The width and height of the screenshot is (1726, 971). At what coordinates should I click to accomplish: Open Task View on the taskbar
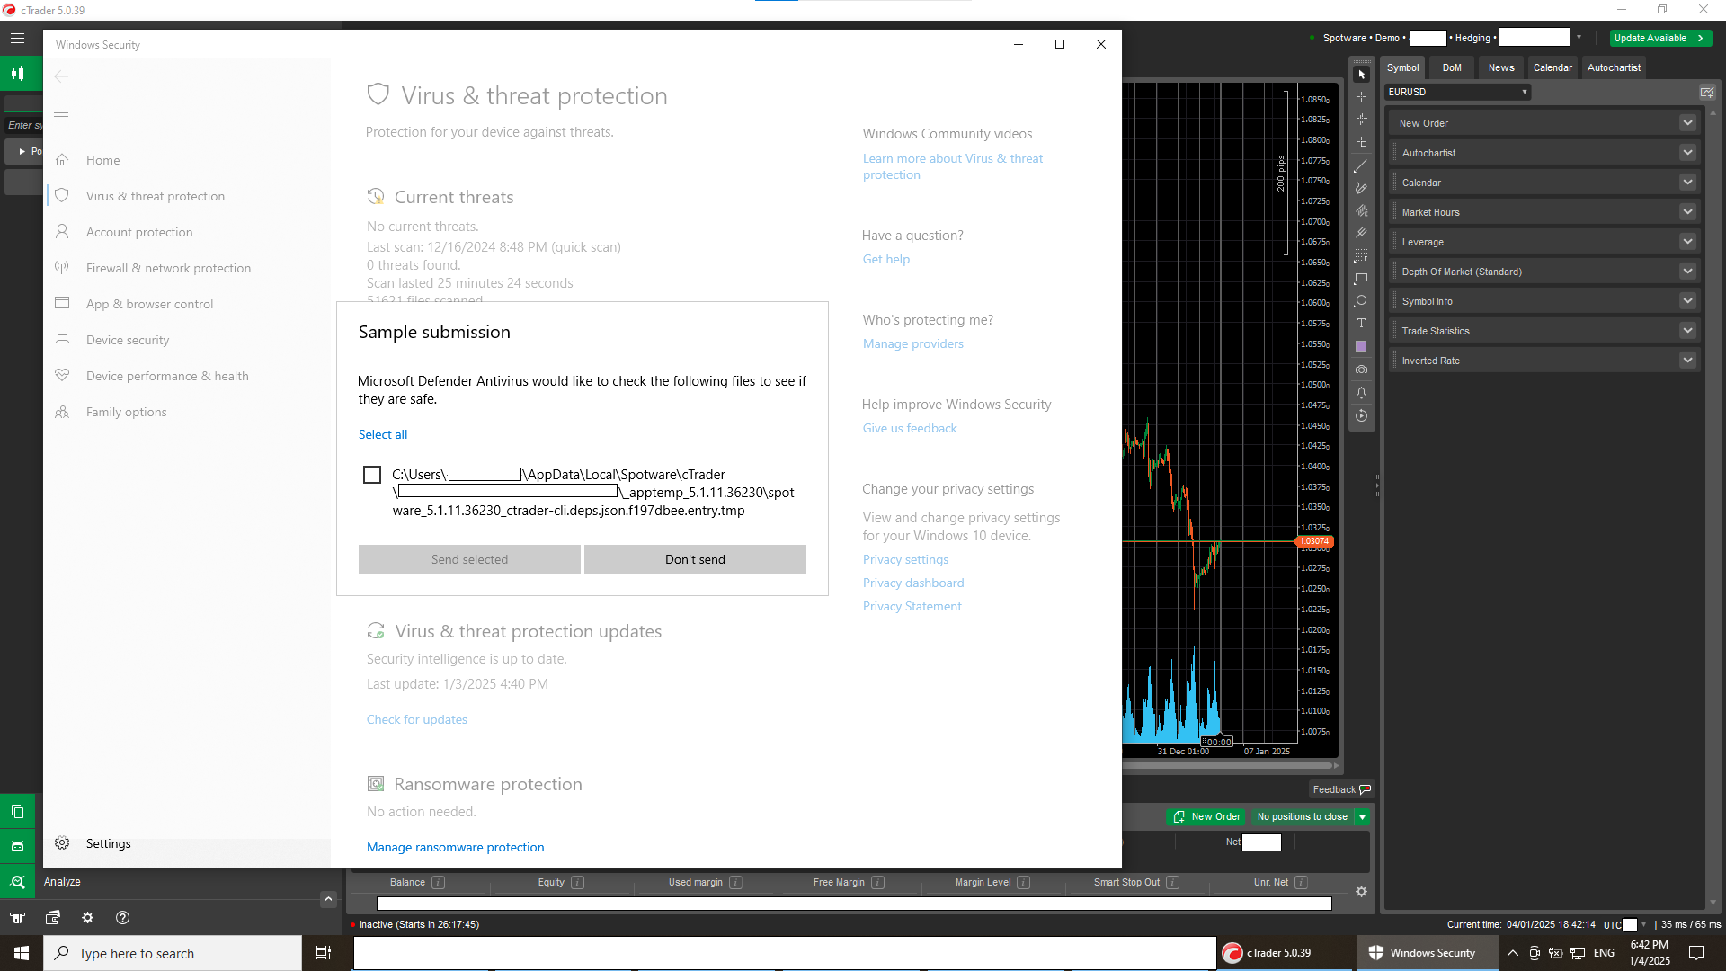[324, 953]
